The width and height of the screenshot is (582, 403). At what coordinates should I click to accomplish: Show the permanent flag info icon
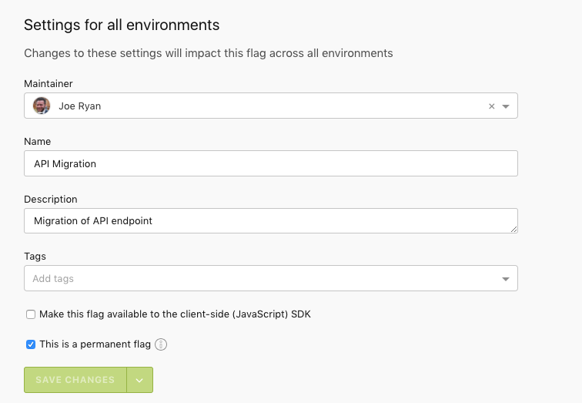(161, 344)
